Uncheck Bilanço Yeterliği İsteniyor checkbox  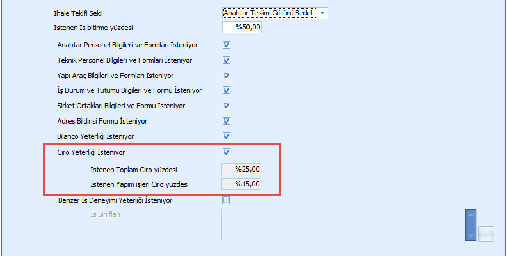tap(226, 136)
